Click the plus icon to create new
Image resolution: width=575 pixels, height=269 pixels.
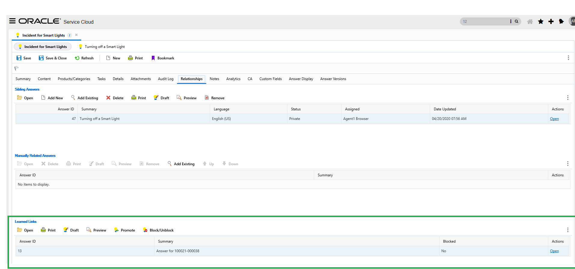[551, 21]
